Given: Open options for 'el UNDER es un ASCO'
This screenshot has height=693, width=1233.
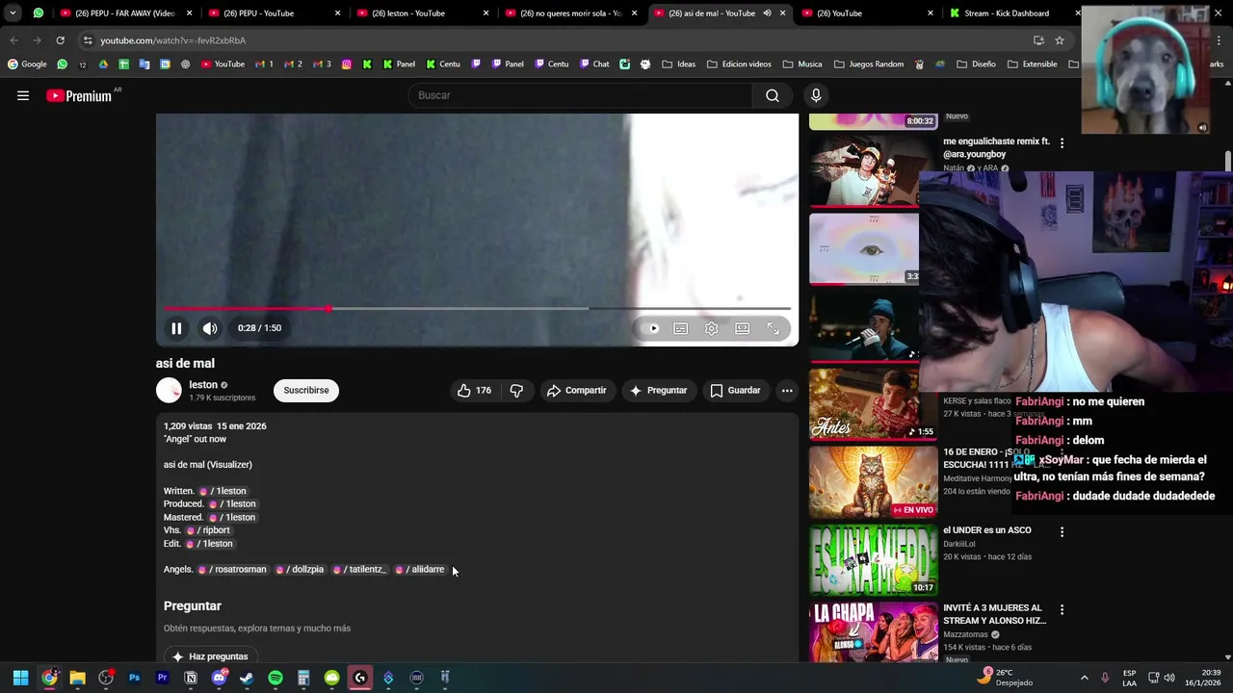Looking at the screenshot, I should (1062, 531).
